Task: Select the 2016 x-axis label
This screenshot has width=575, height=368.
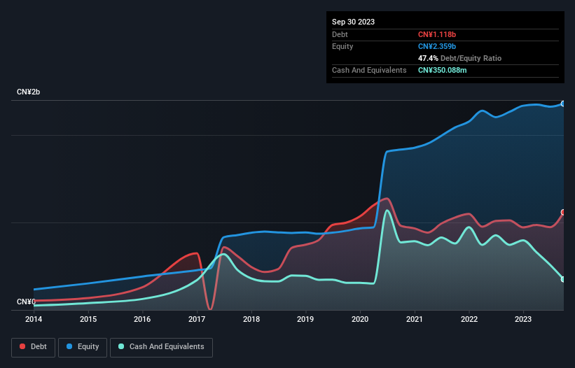Action: [142, 319]
